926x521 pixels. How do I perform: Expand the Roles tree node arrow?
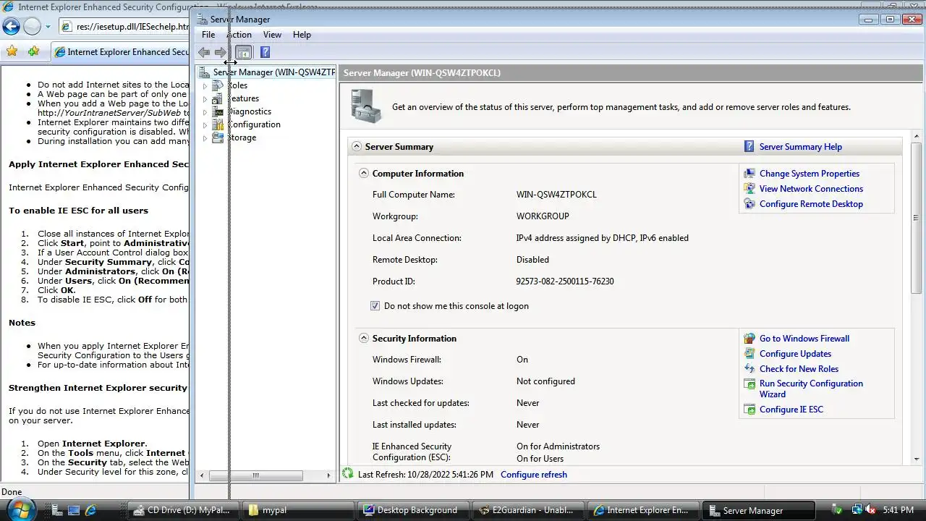click(205, 86)
